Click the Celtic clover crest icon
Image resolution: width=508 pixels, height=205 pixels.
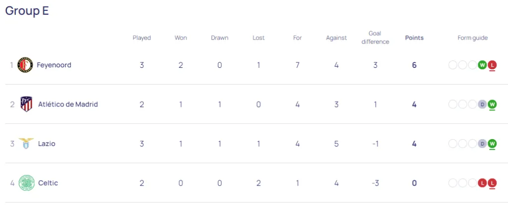tap(26, 183)
